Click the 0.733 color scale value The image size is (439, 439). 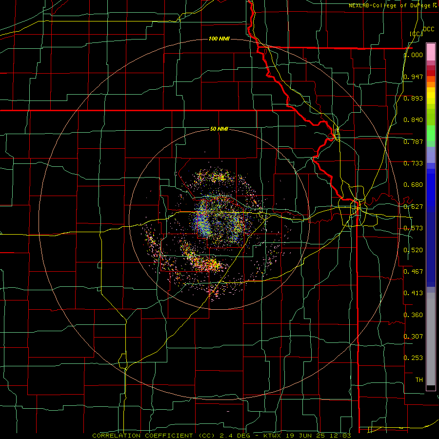413,163
